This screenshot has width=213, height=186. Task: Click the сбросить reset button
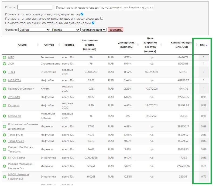pyautogui.click(x=115, y=30)
